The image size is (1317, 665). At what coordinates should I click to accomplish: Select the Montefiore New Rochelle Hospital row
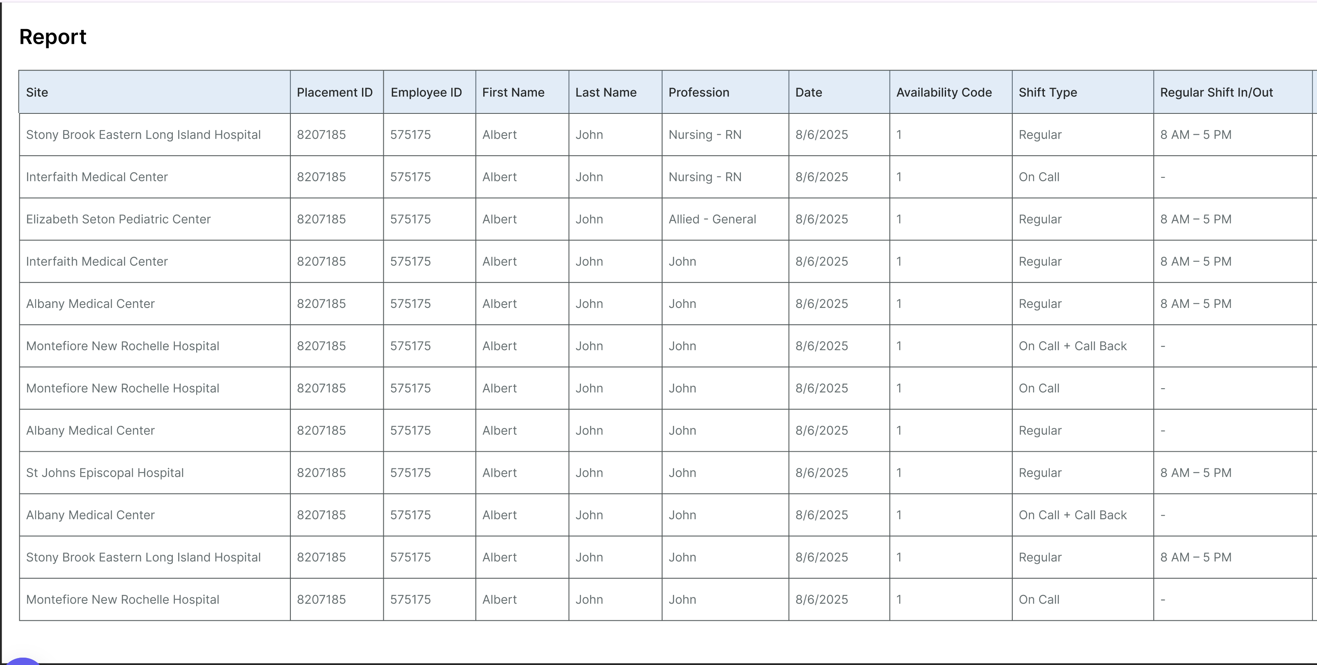pyautogui.click(x=122, y=346)
